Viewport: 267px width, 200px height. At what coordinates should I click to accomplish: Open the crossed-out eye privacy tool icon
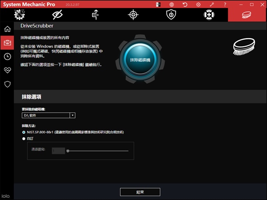click(x=57, y=15)
